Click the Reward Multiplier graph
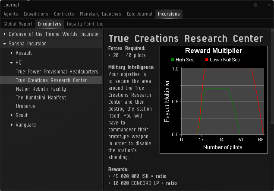The height and width of the screenshot is (191, 274). [214, 100]
